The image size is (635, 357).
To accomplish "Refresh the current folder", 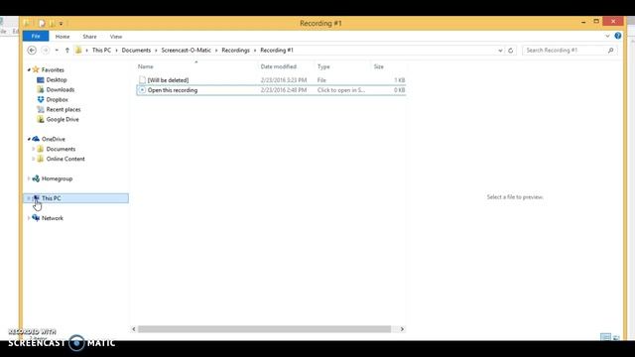I will (x=510, y=51).
